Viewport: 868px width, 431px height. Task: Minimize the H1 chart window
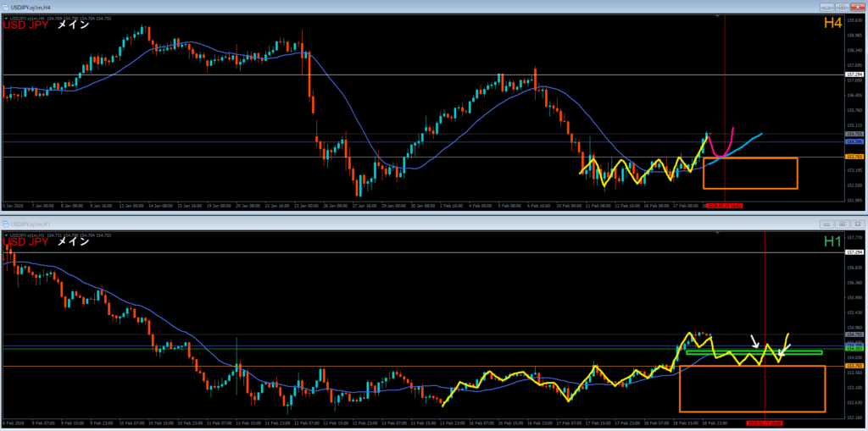(x=826, y=224)
